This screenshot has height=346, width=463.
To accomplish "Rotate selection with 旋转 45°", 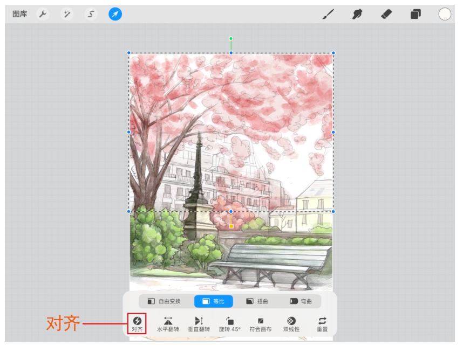I will [230, 324].
